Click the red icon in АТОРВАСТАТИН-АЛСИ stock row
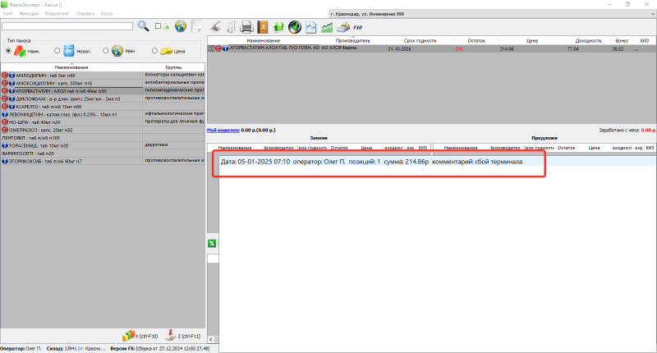Screen dimensions: 657x353 pos(218,48)
